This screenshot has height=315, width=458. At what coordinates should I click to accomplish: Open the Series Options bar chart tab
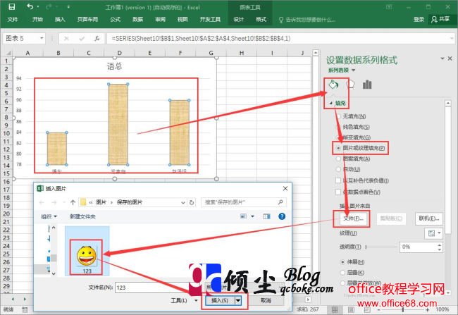tap(367, 85)
